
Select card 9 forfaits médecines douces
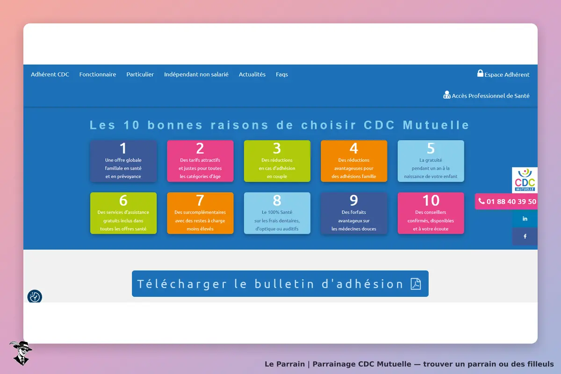click(x=354, y=213)
